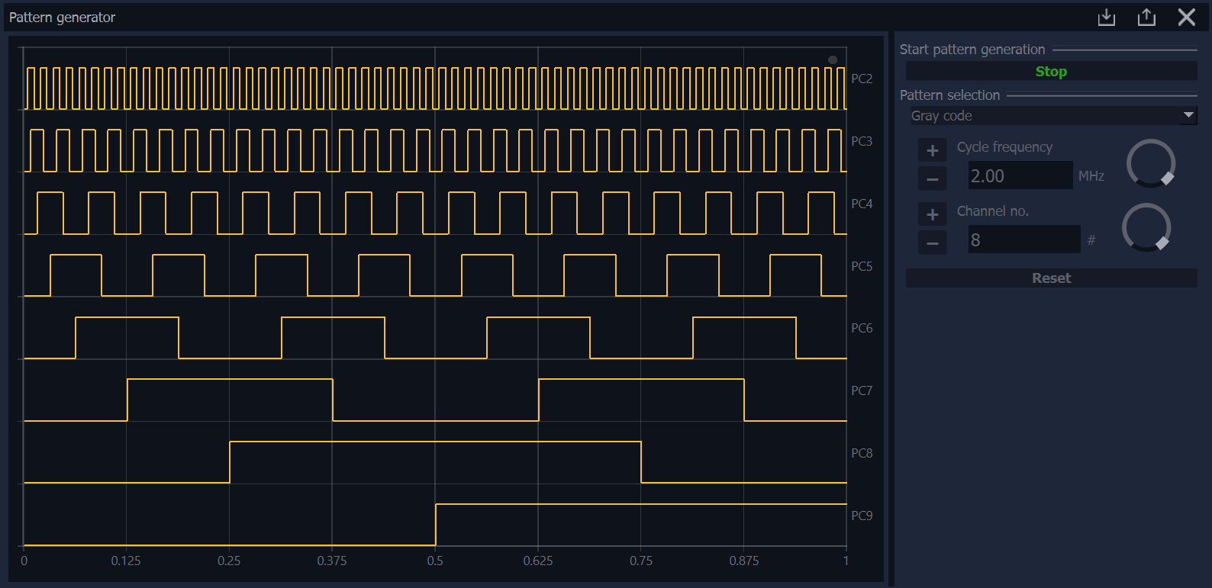
Task: Click the import/download icon in title bar
Action: coord(1106,18)
